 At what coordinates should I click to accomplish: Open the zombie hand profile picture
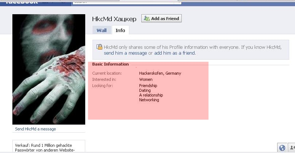[x=49, y=69]
